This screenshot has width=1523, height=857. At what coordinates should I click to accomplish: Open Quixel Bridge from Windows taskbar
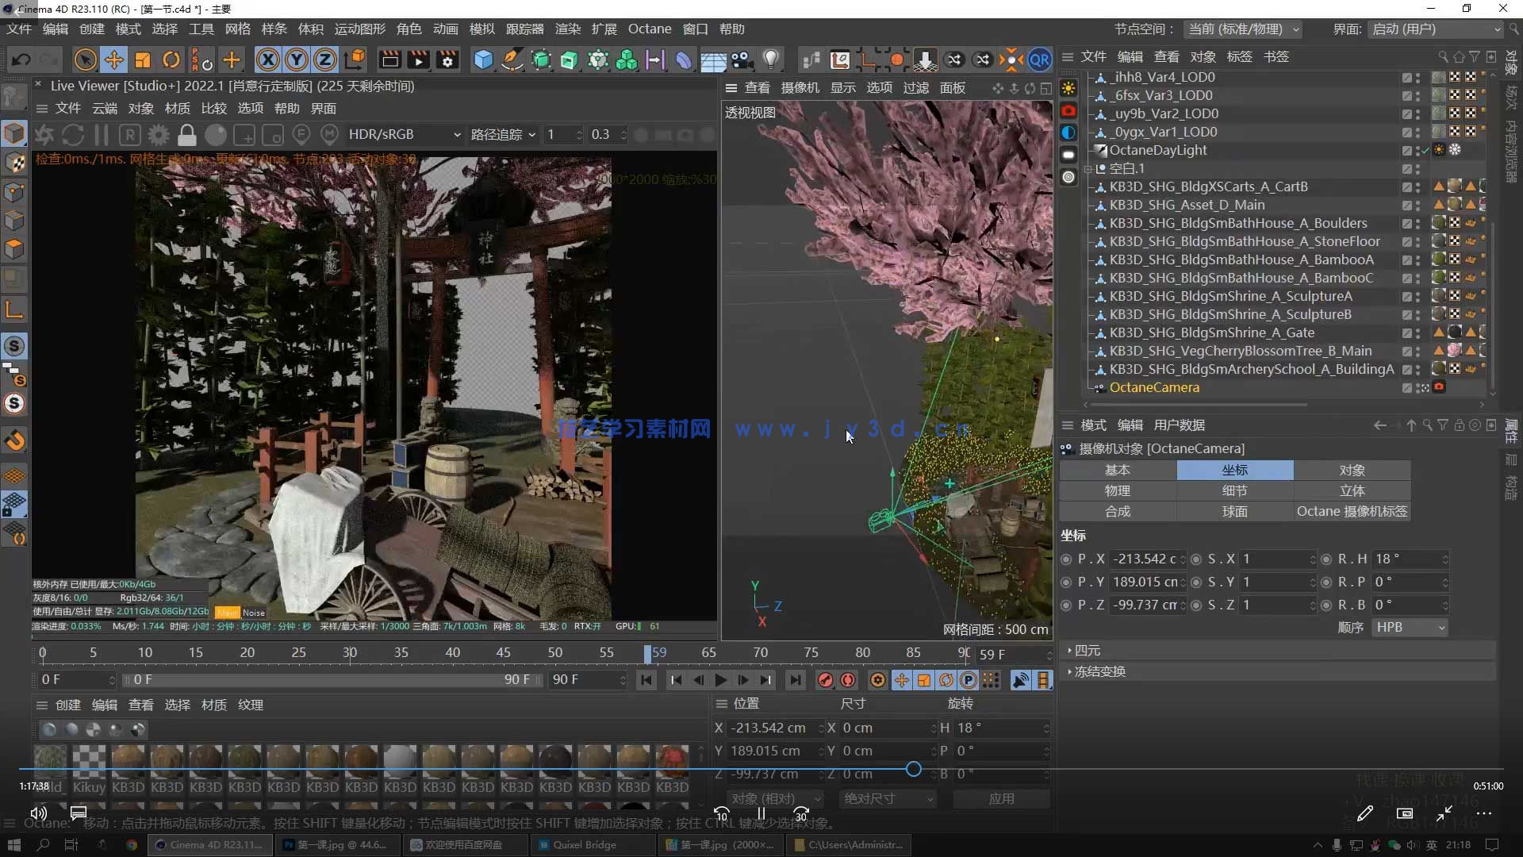(584, 845)
